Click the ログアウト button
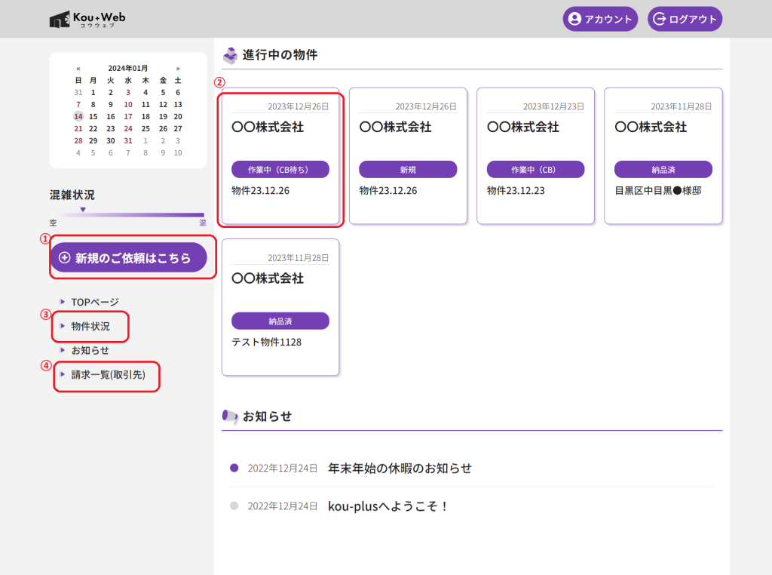 coord(685,18)
